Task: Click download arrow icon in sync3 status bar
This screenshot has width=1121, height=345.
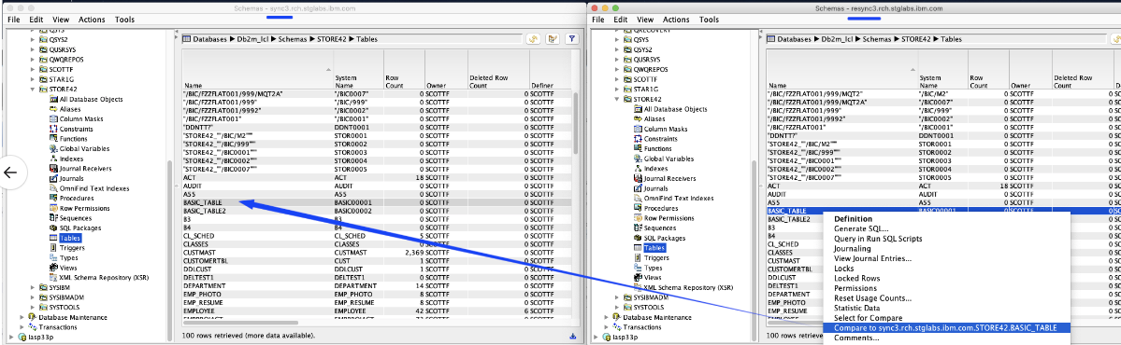Action: click(572, 336)
